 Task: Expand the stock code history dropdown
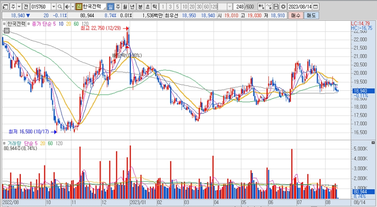coord(54,6)
